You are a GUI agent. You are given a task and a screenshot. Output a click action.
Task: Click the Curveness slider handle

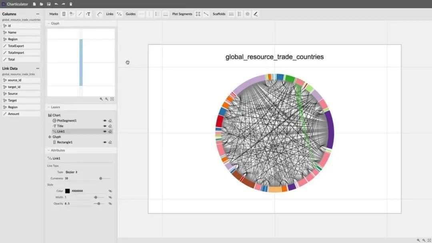(x=101, y=179)
